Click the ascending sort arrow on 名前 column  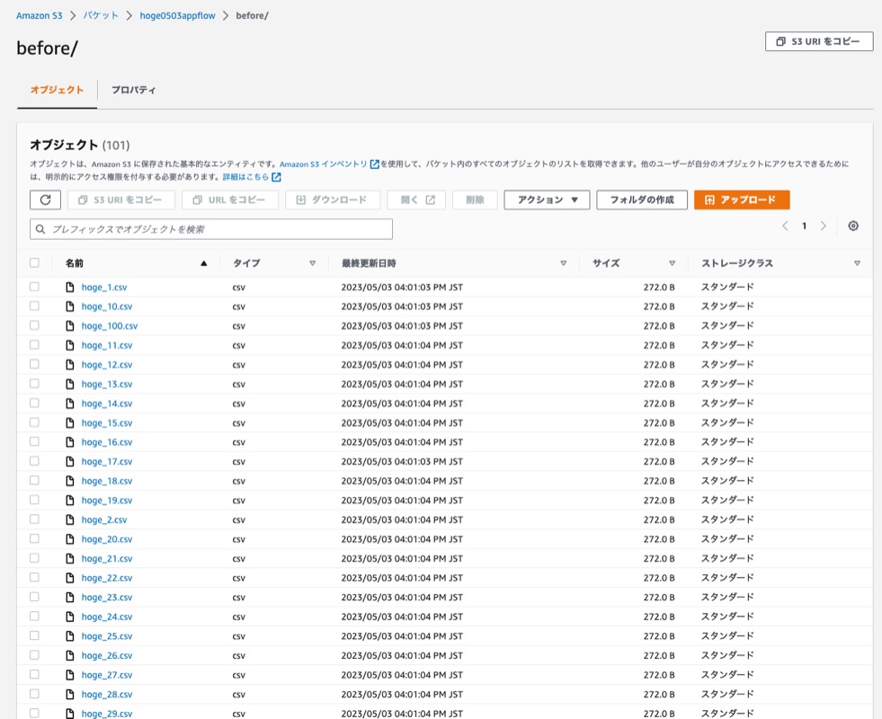click(203, 263)
